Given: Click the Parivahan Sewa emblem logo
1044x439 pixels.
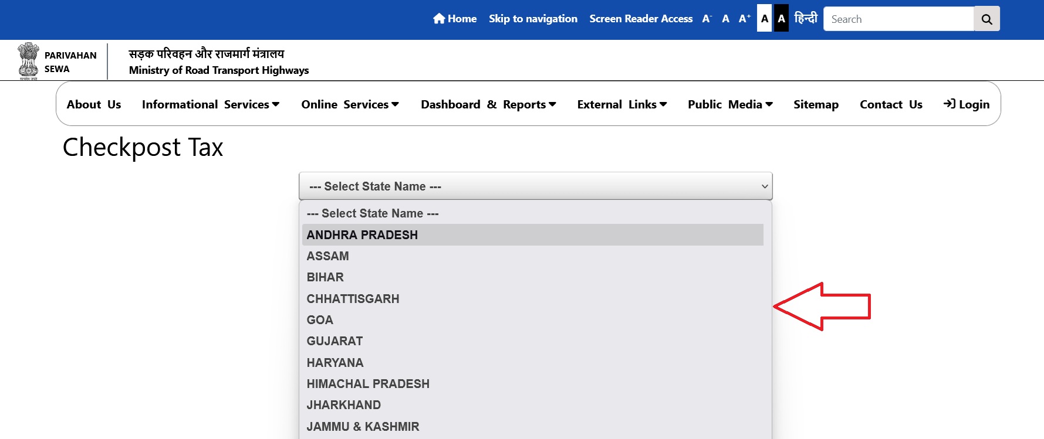Looking at the screenshot, I should pos(28,61).
